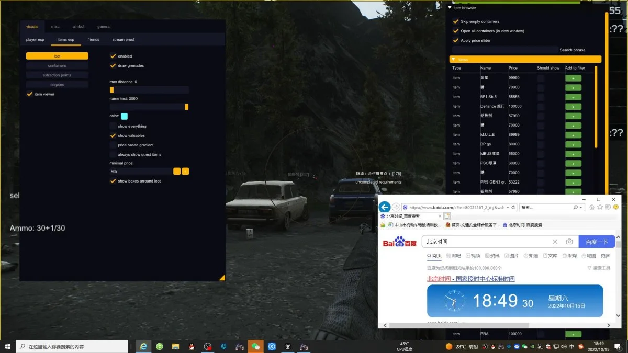Open WeChat from the taskbar
Image resolution: width=628 pixels, height=353 pixels.
(255, 346)
